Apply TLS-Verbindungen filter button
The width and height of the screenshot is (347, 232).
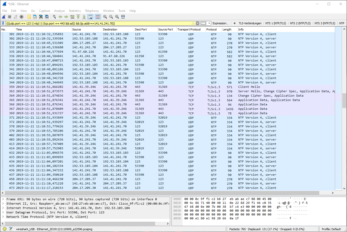250,23
